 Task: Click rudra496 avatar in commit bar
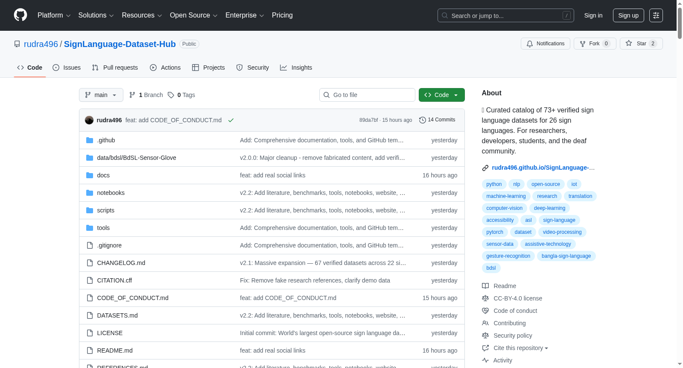tap(89, 120)
